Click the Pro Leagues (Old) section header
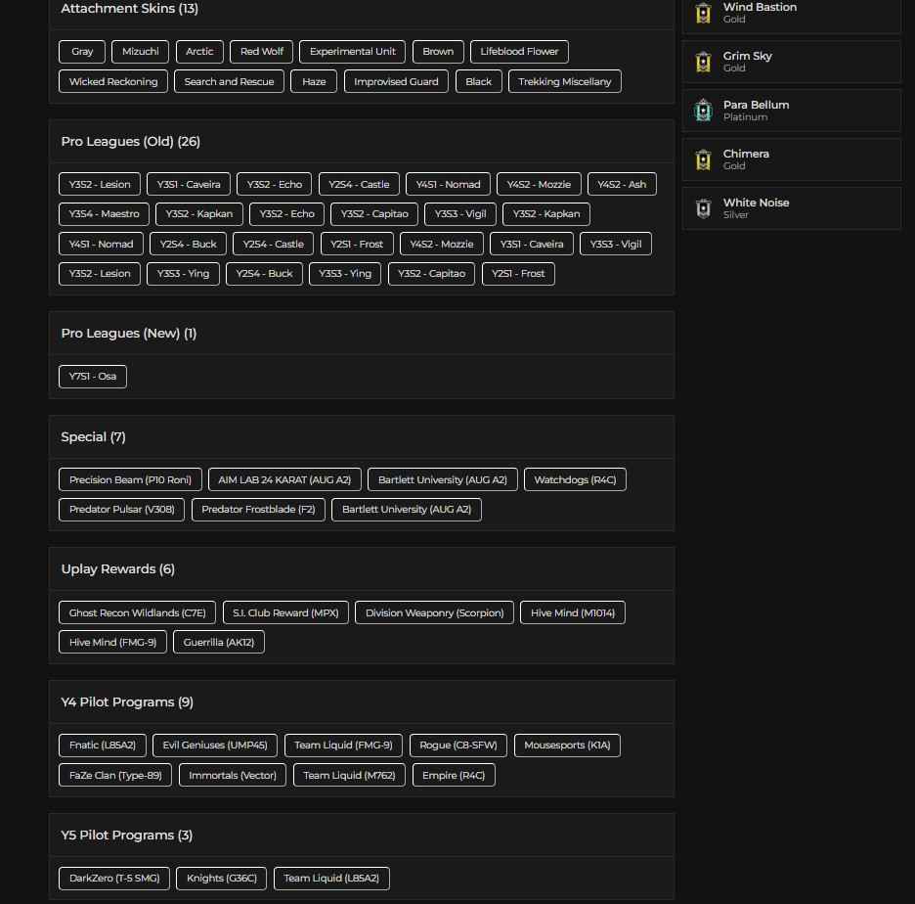 click(x=130, y=142)
